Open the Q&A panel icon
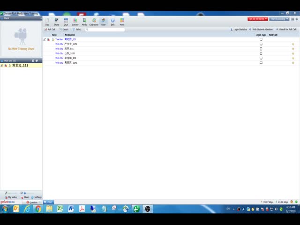Screen dimensions: 300x225 (x=66, y=22)
